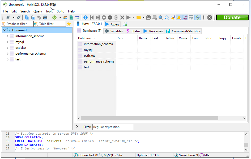Open the Go to menu

coord(60,11)
